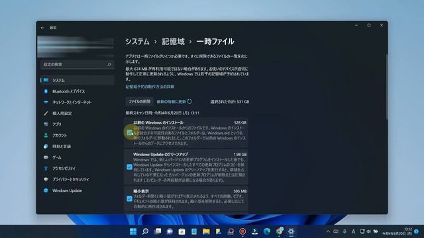Click the 528 GB size value
This screenshot has height=238, width=424.
click(x=240, y=122)
